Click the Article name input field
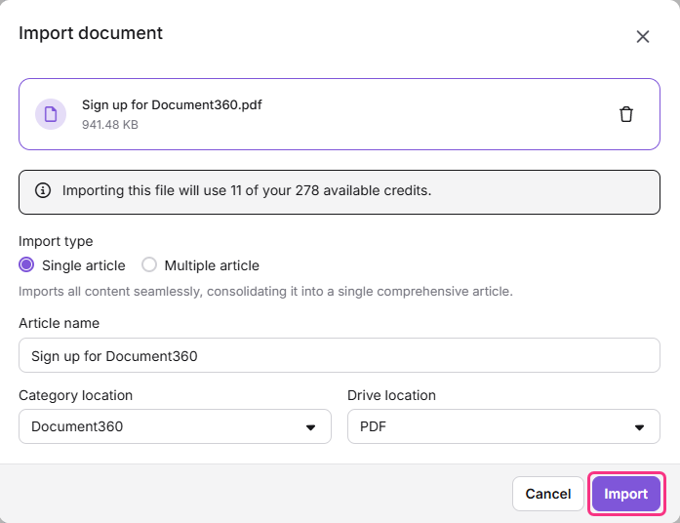This screenshot has width=680, height=523. pyautogui.click(x=340, y=355)
